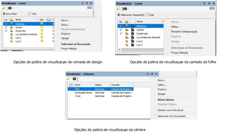Image resolution: width=236 pixels, height=135 pixels.
Task: Open help for sheet layer Luzes palette
Action: (204, 3)
